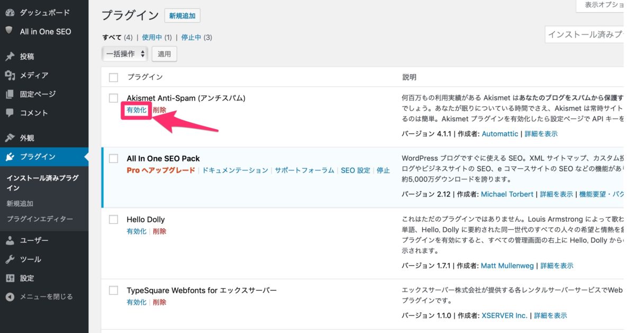Activate Akismet Anti-Spam via 有効化 link
This screenshot has width=635, height=333.
pyautogui.click(x=137, y=110)
